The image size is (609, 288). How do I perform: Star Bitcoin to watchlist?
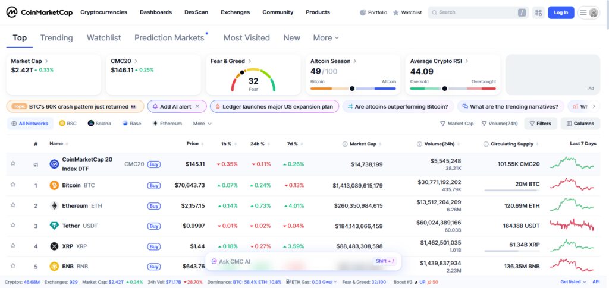pos(13,185)
